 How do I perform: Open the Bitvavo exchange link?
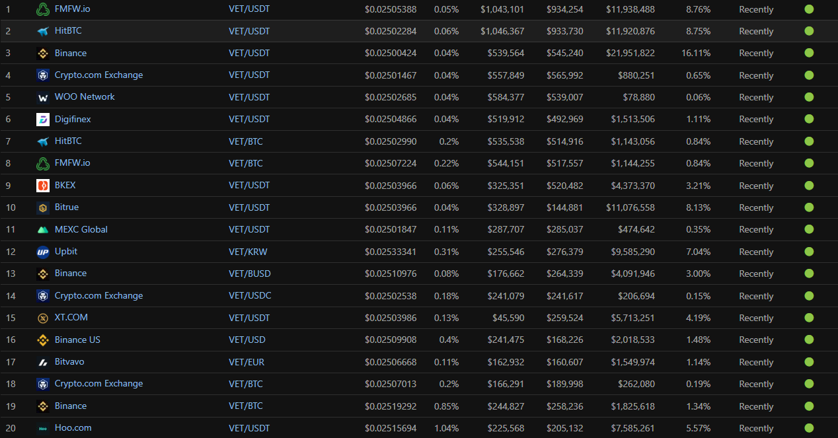click(x=69, y=362)
